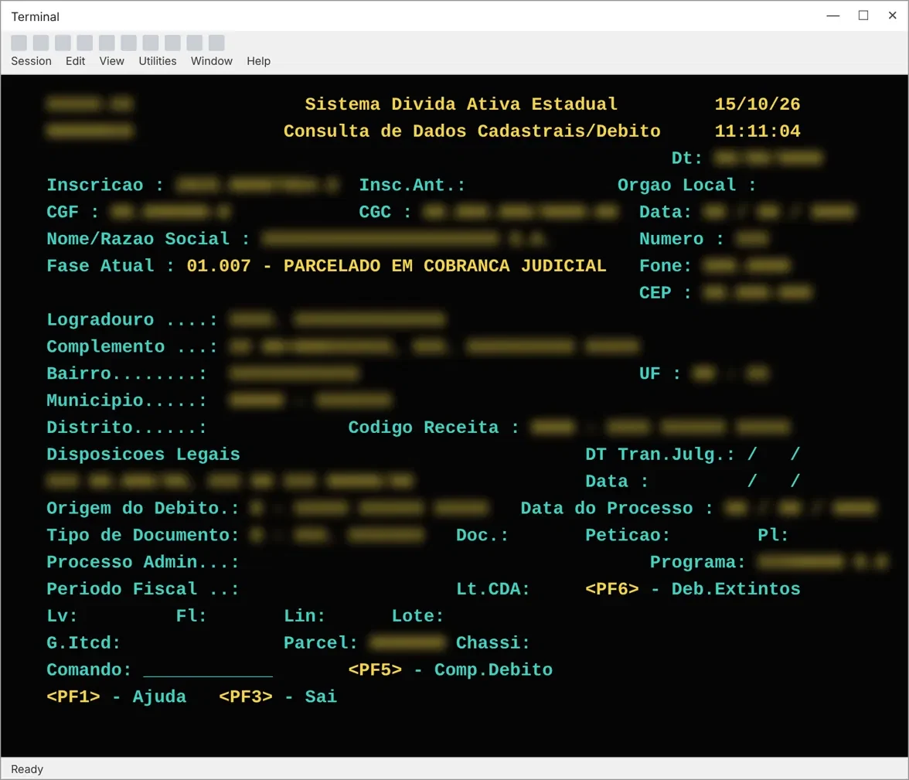The width and height of the screenshot is (909, 780).
Task: Click the Fone label
Action: point(666,266)
